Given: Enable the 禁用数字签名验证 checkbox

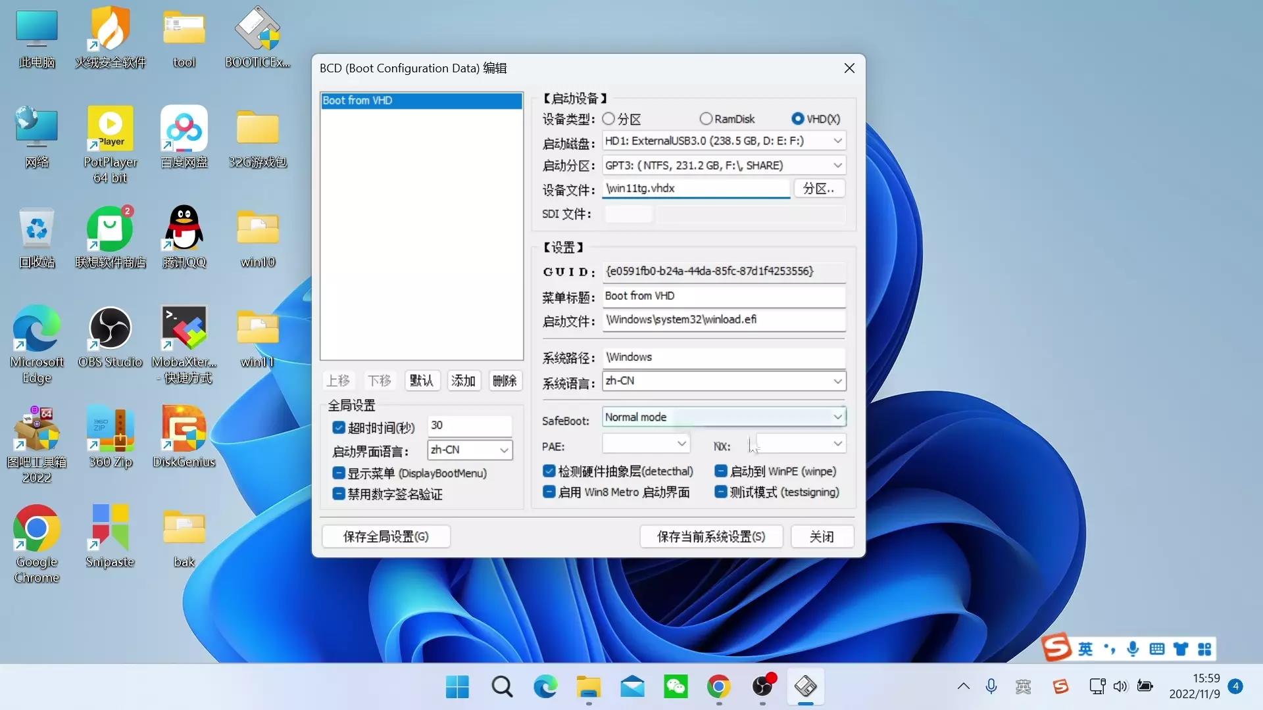Looking at the screenshot, I should [339, 494].
